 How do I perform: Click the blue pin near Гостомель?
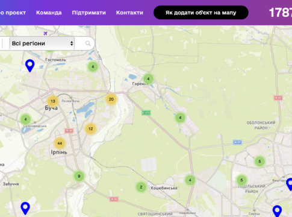(30, 66)
